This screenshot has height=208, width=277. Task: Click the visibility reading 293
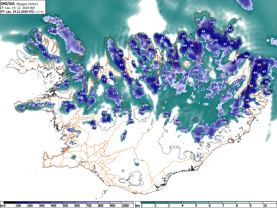(71, 143)
